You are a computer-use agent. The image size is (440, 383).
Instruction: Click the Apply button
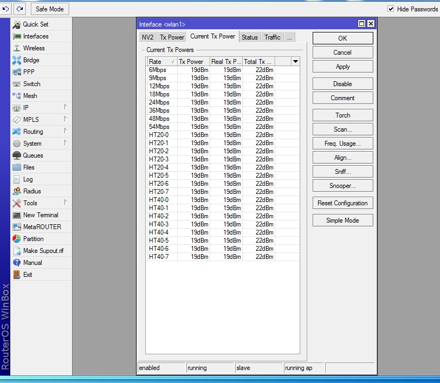[342, 67]
